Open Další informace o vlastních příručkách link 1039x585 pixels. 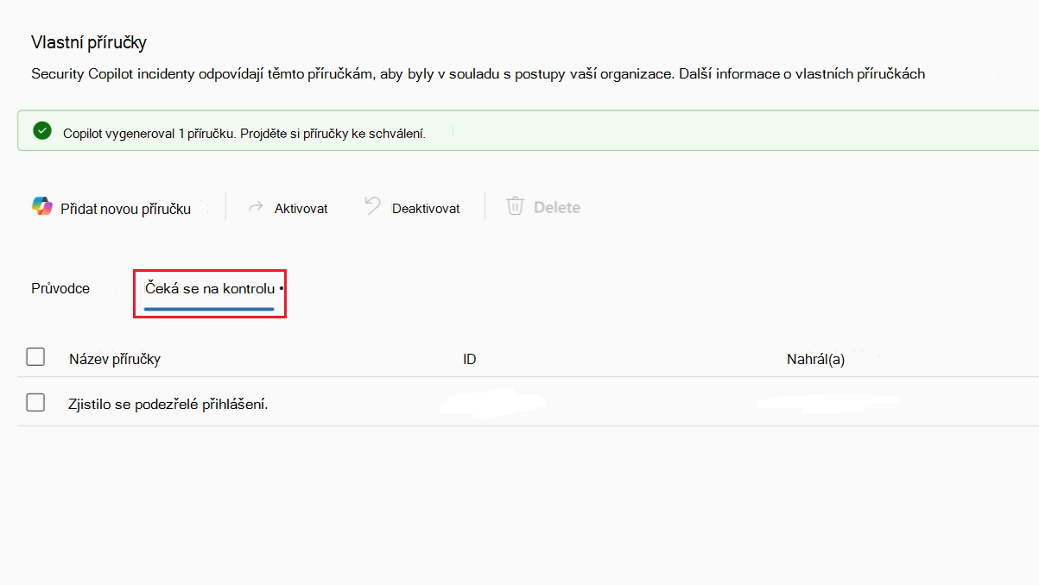click(801, 73)
